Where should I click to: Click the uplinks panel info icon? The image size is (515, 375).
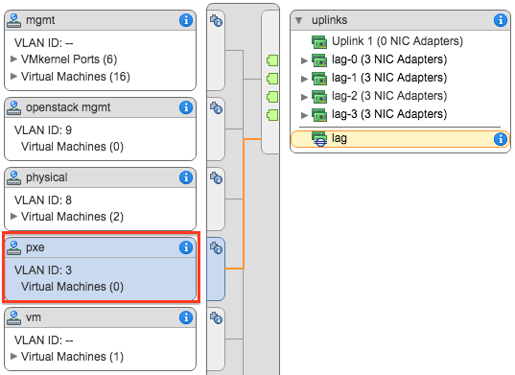[x=501, y=20]
